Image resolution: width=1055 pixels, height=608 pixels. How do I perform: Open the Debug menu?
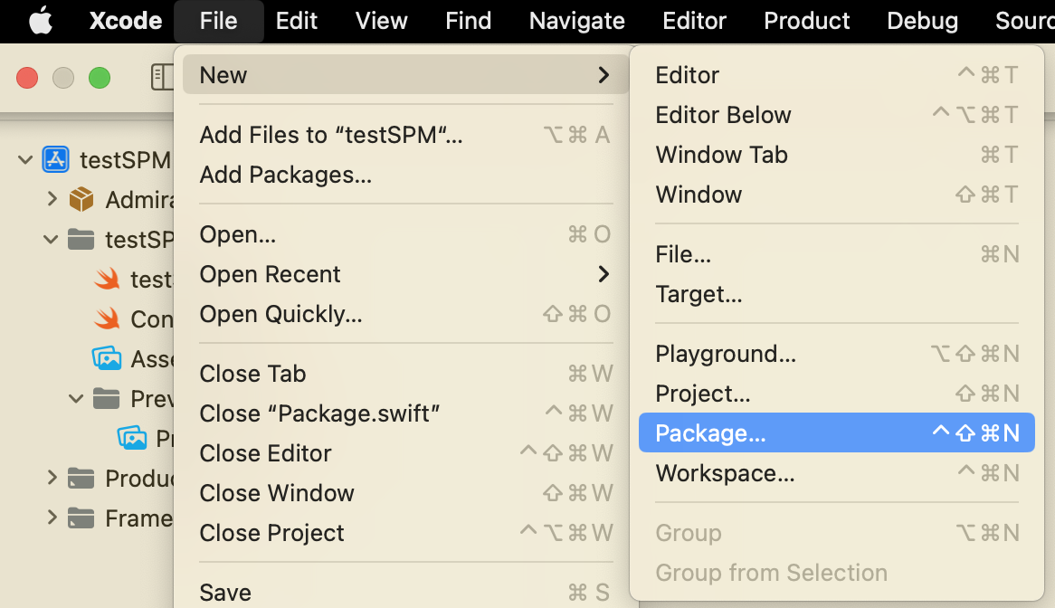coord(923,21)
